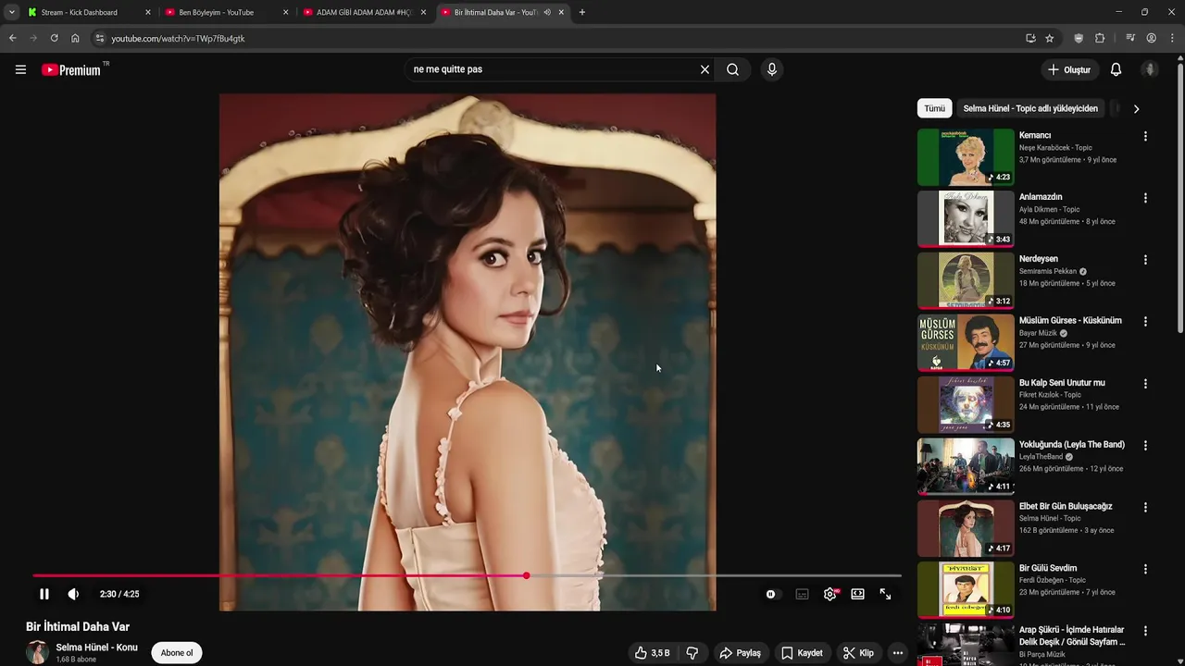Viewport: 1185px width, 666px height.
Task: Open options for Bu Kalp Seni Unutur mu
Action: 1145,384
